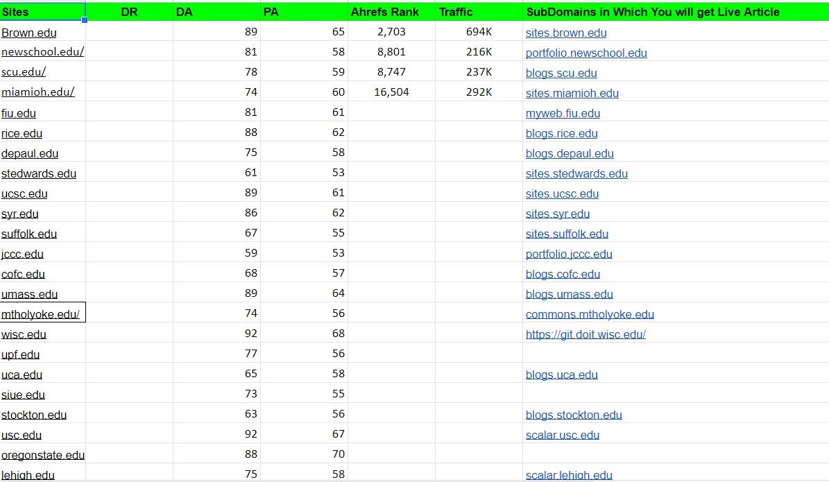Viewport: 829px width, 482px height.
Task: Open the portfolio.jccc.edu link
Action: point(569,254)
